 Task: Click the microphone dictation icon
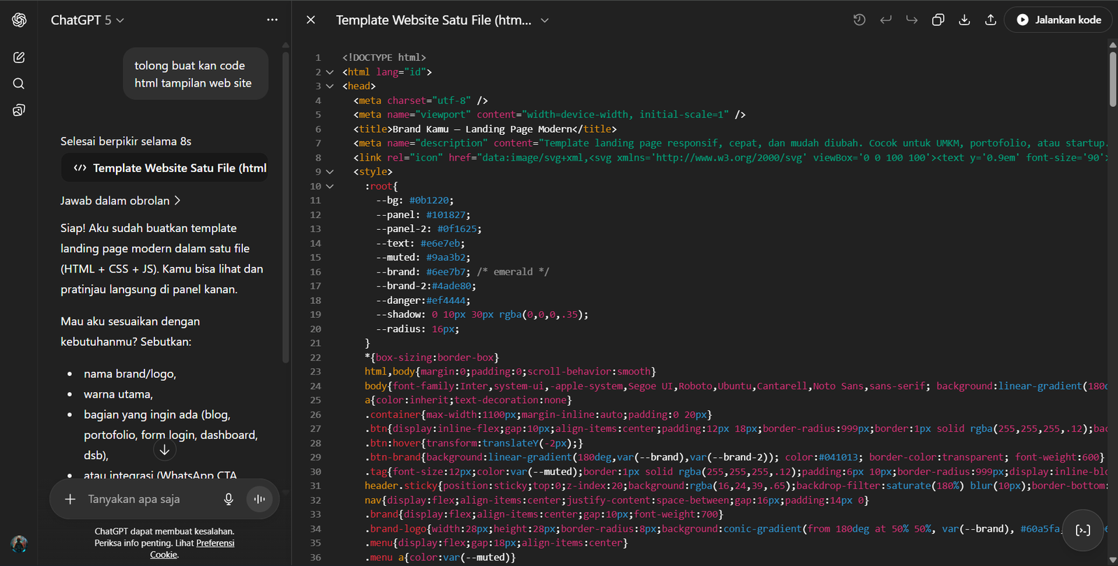coord(228,499)
